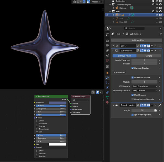Toggle Edit Mode for Smooth by Angle modifier

[x=141, y=105]
